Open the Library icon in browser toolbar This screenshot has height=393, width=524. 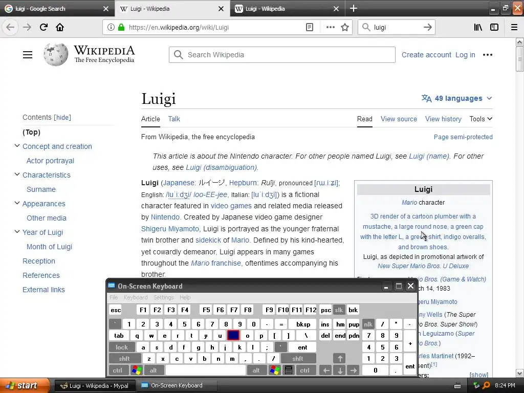tap(478, 27)
